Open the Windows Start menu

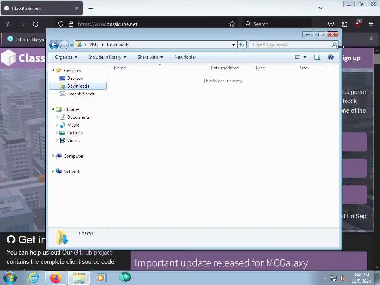pos(10,278)
